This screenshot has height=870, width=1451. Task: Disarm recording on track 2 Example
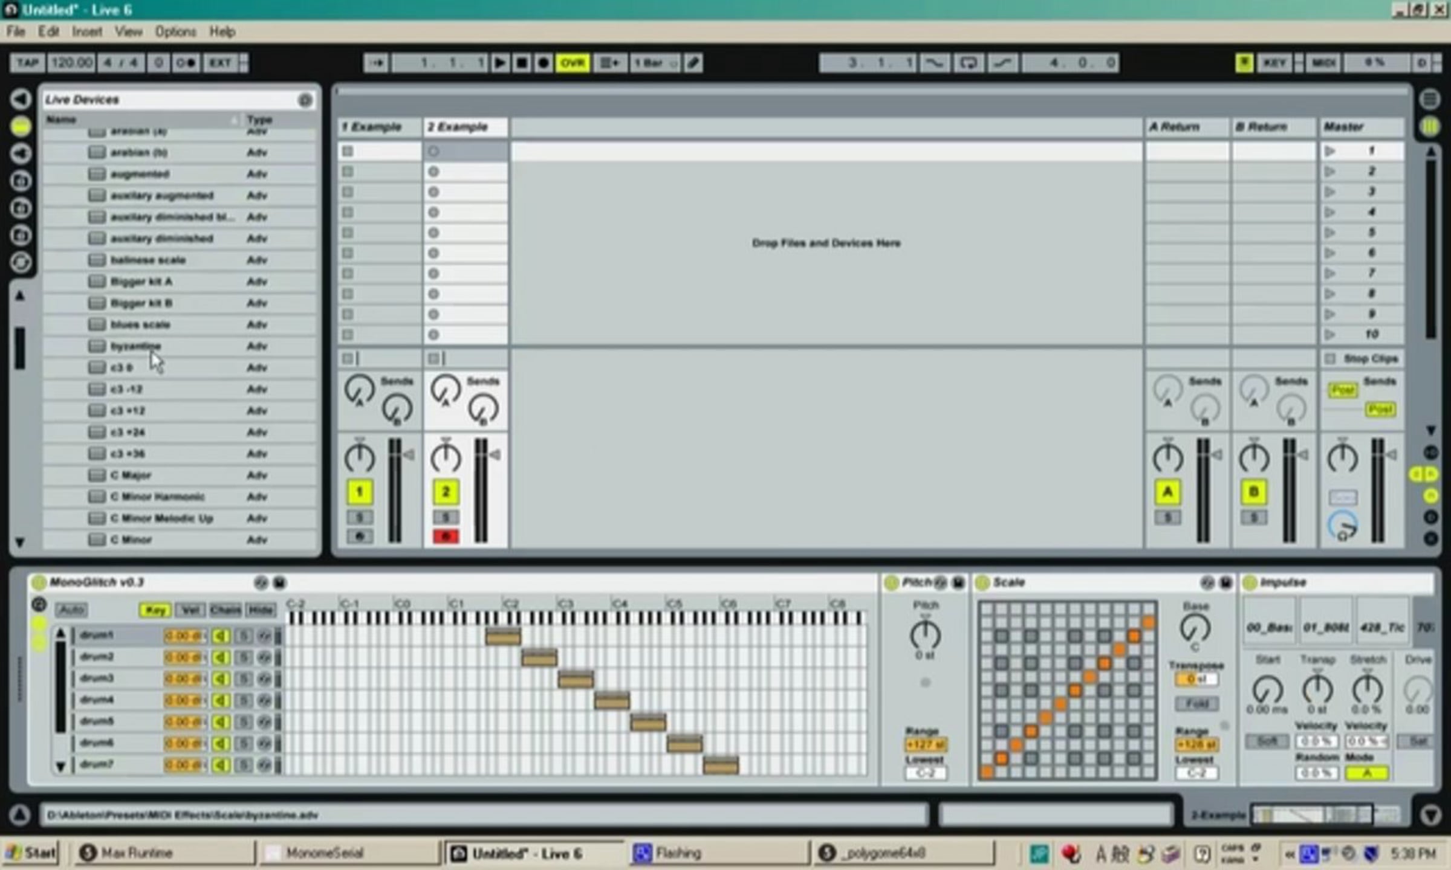(446, 536)
